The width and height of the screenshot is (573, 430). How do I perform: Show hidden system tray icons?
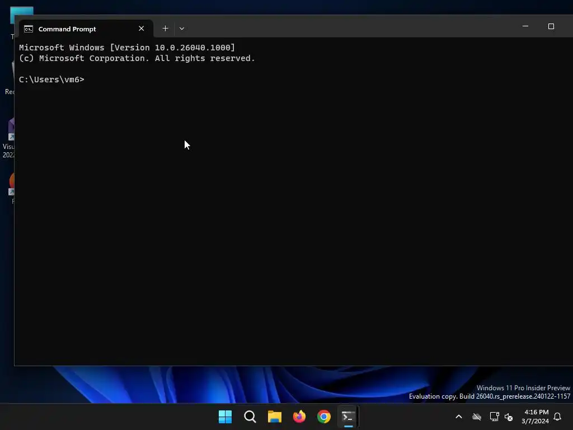coord(459,417)
